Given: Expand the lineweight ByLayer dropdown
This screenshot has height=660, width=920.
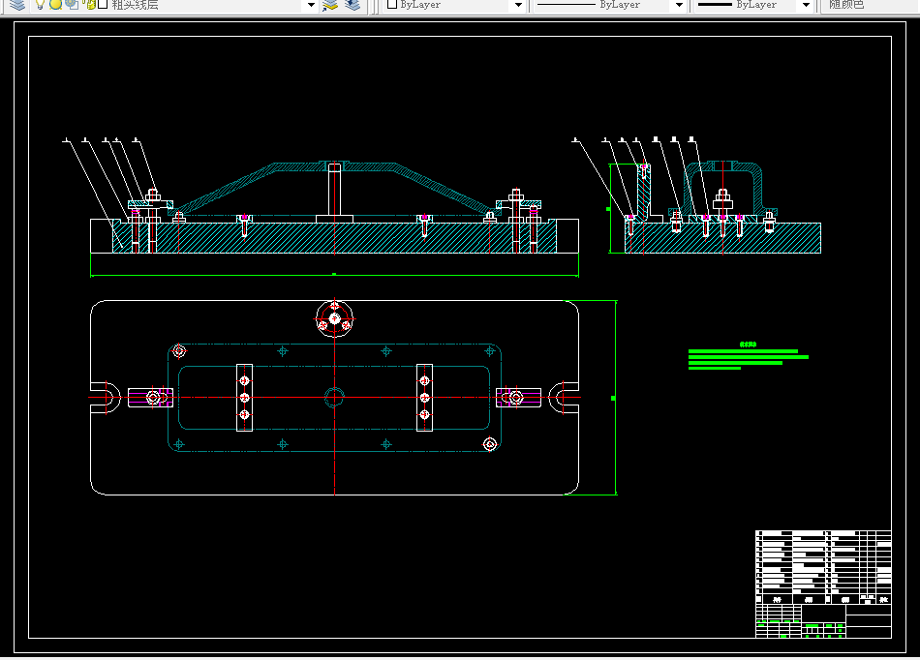Looking at the screenshot, I should click(x=804, y=5).
